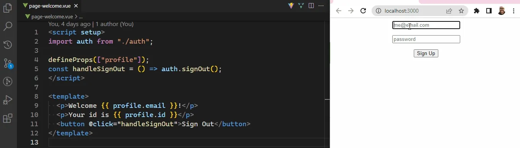This screenshot has height=148, width=520.
Task: Focus the email input field
Action: (426, 25)
